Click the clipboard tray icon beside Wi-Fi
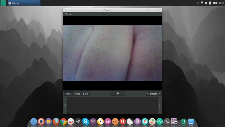This screenshot has width=225, height=127. [x=198, y=3]
